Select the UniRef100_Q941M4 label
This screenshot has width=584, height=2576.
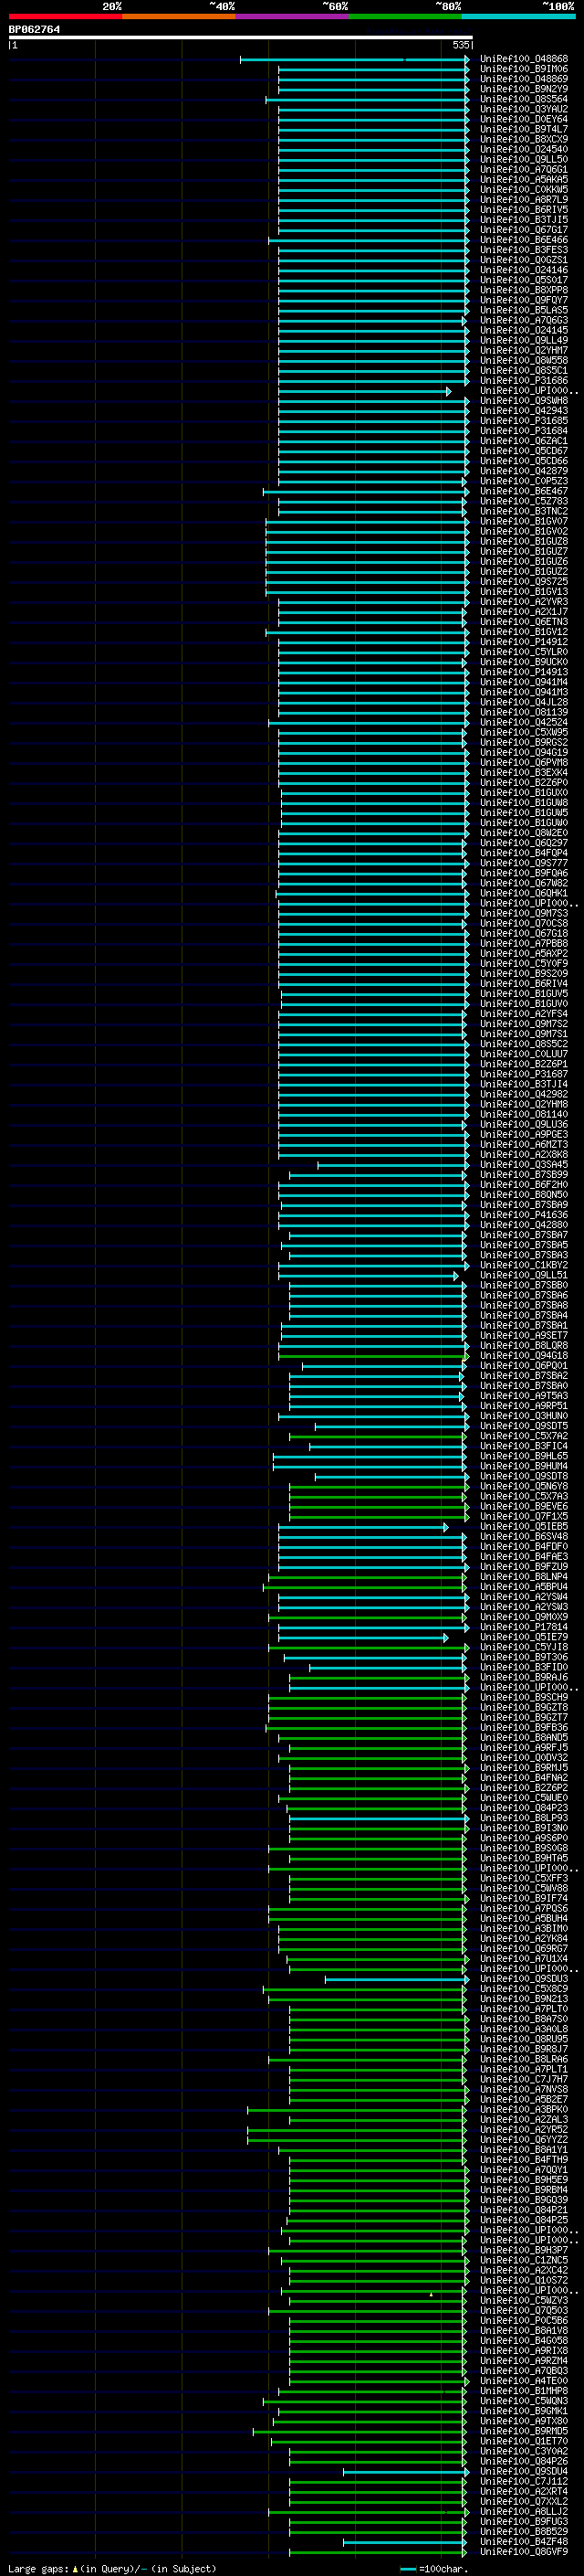point(523,682)
